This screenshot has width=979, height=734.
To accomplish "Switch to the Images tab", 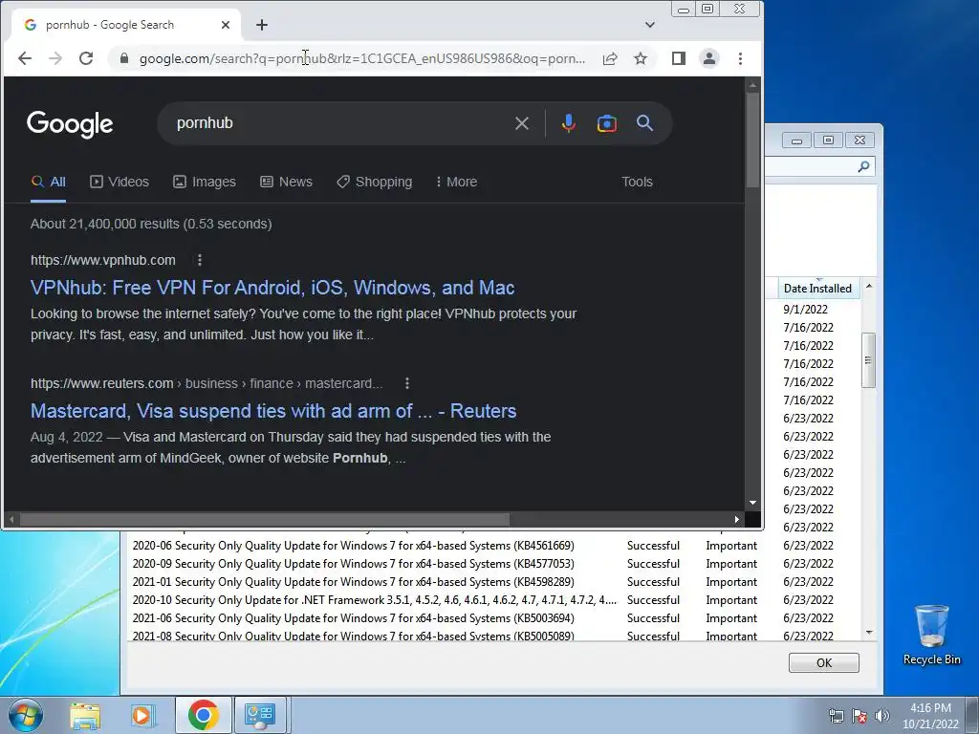I will click(205, 182).
